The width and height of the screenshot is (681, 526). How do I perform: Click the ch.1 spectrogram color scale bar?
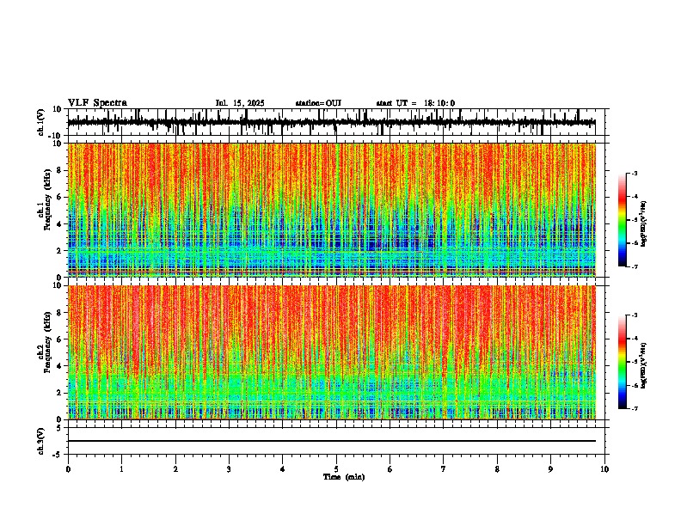(x=623, y=220)
